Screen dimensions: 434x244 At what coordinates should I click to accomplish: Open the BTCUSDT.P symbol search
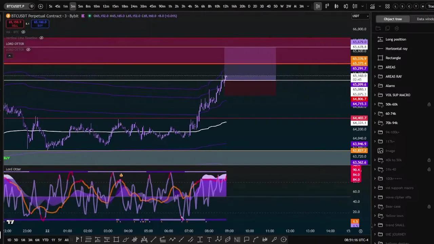coord(16,6)
